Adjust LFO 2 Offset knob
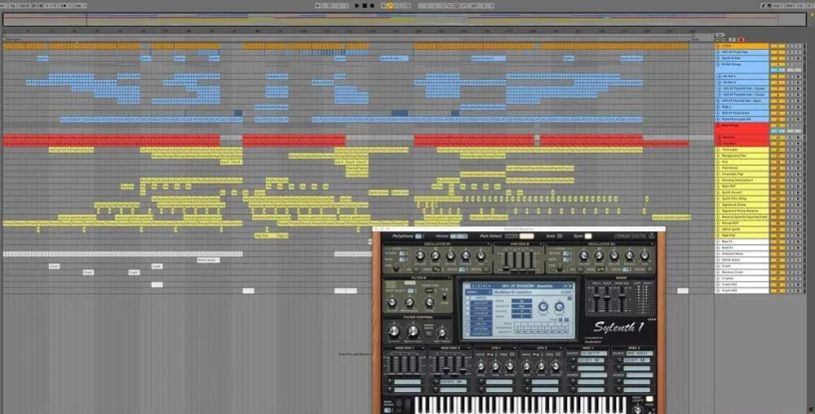This screenshot has width=815, height=414. coord(555,367)
